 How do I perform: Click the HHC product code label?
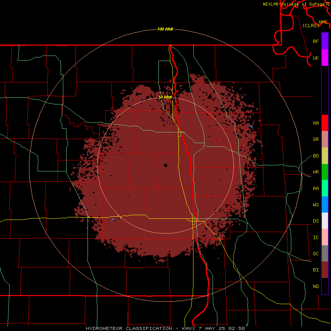[323, 22]
